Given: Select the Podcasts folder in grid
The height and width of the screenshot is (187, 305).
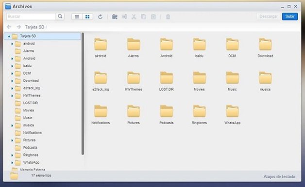Looking at the screenshot, I should (x=166, y=114).
